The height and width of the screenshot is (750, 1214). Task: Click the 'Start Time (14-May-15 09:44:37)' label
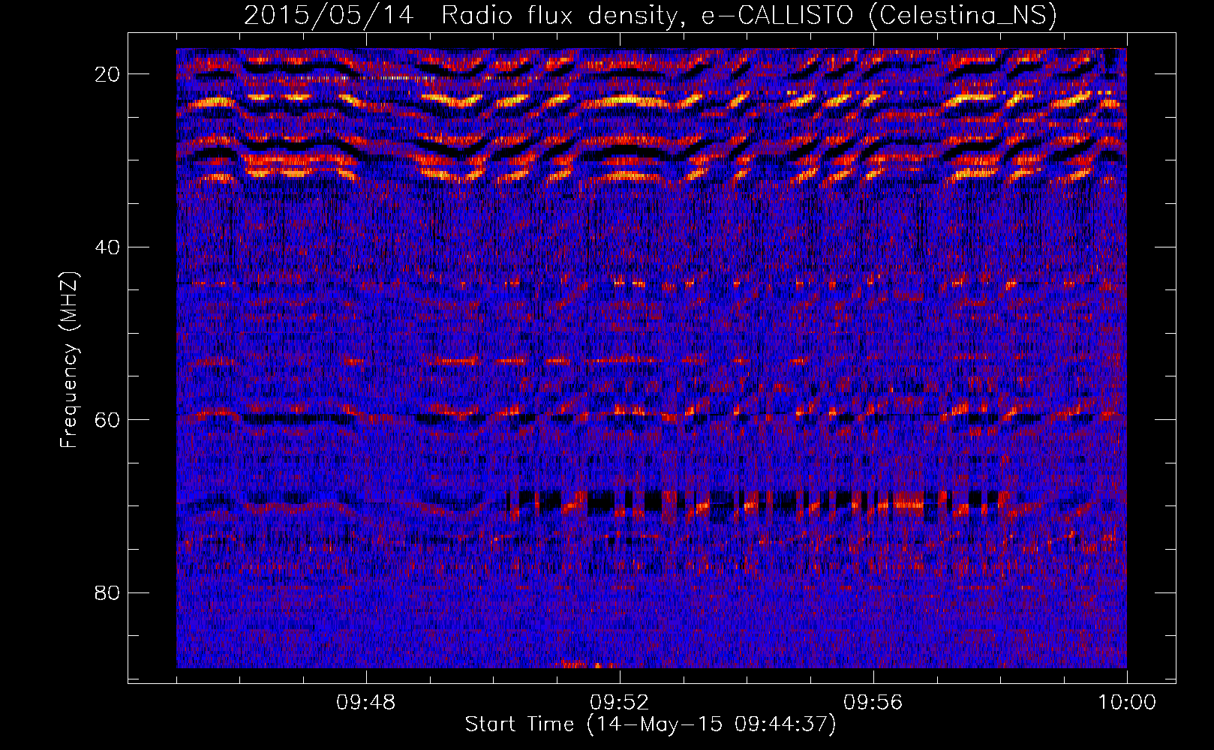[x=651, y=724]
